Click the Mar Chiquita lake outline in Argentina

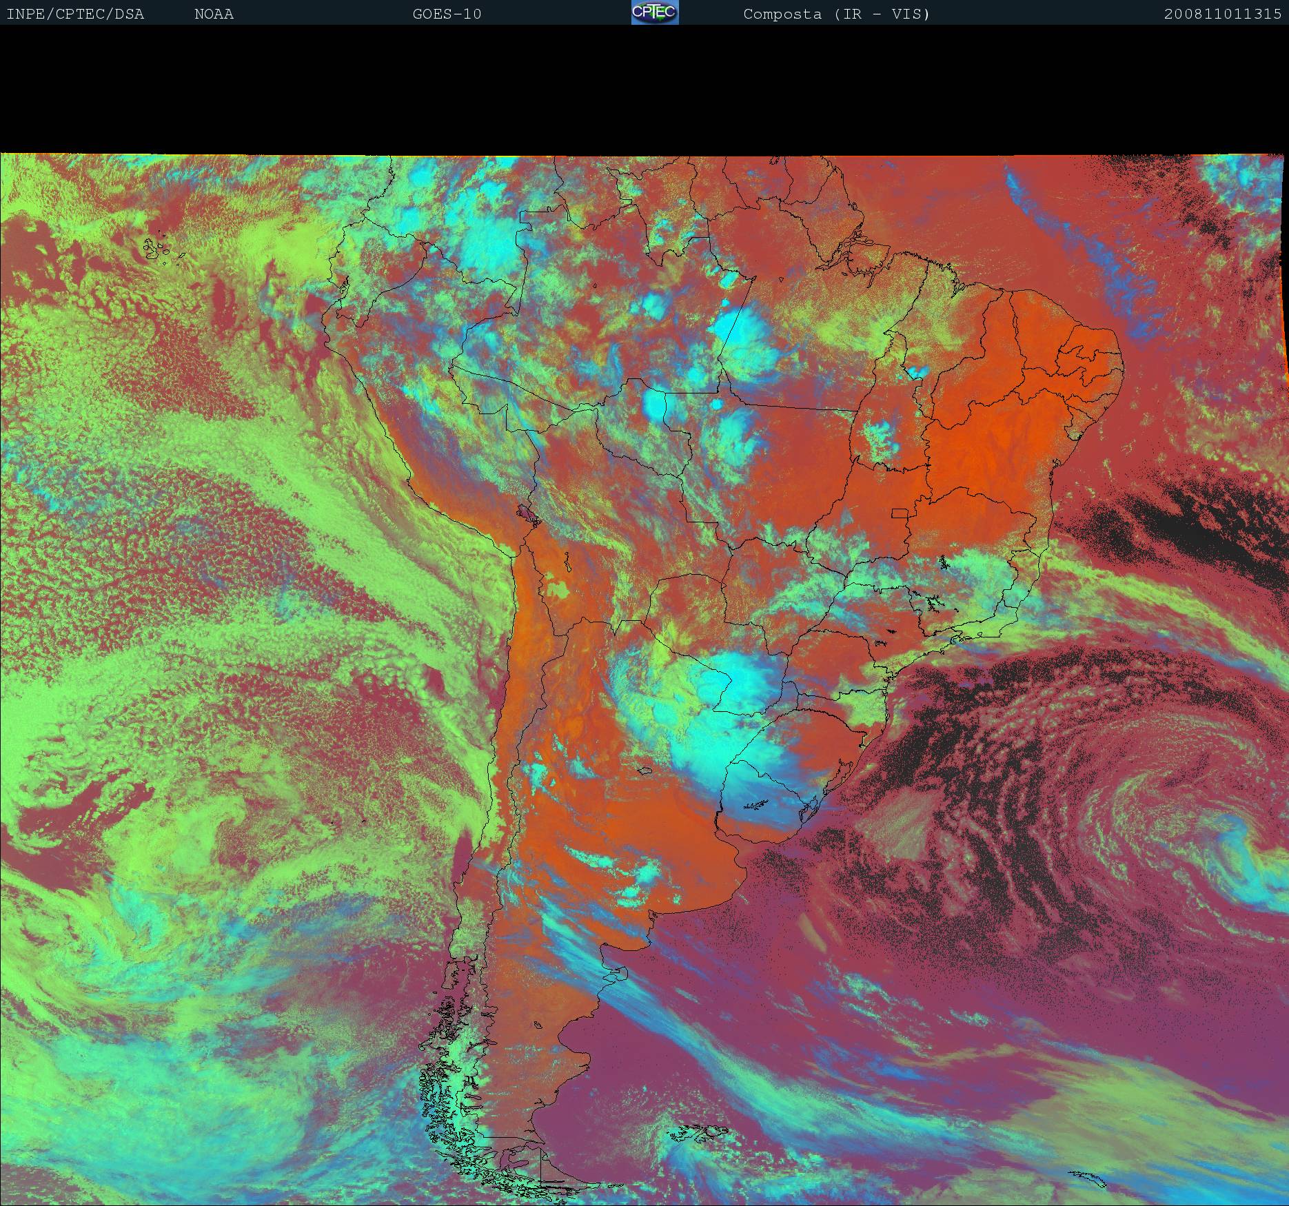click(x=645, y=770)
